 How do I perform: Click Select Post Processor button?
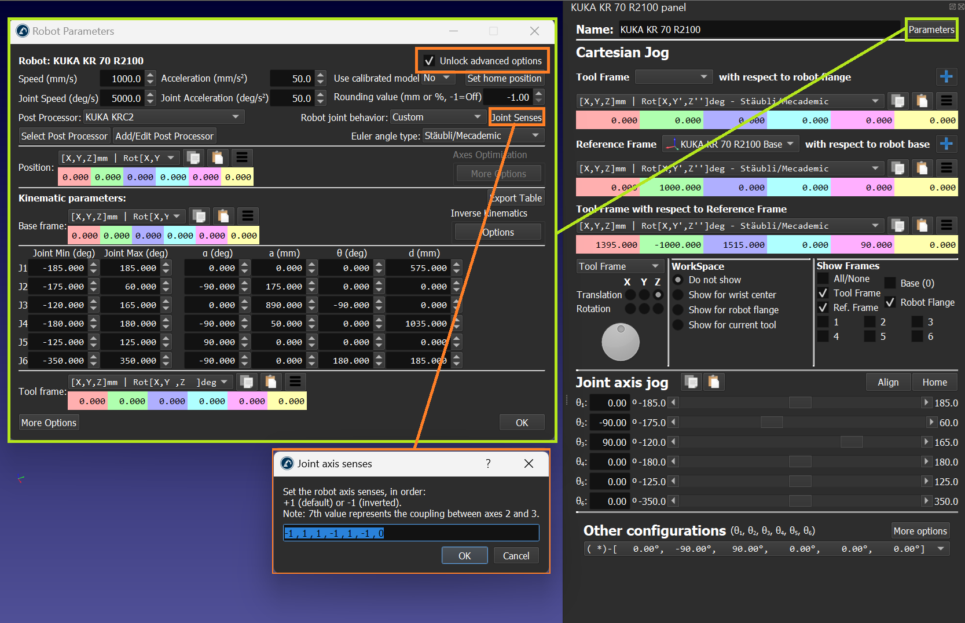64,136
